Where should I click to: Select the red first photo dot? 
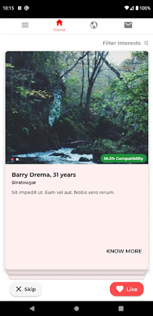pyautogui.click(x=12, y=159)
